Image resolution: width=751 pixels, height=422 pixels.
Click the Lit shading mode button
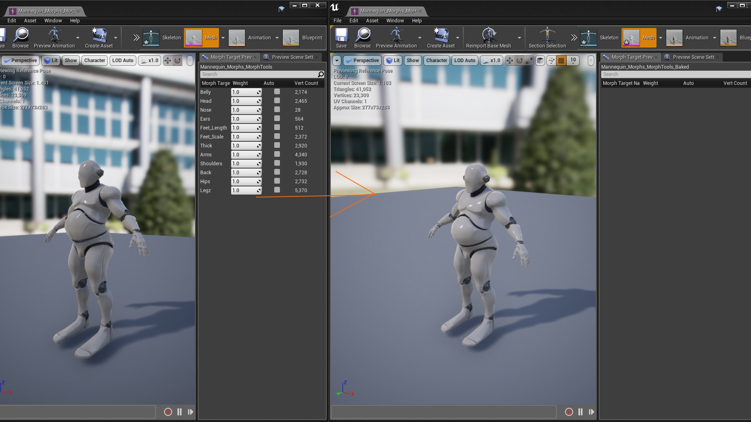(393, 60)
